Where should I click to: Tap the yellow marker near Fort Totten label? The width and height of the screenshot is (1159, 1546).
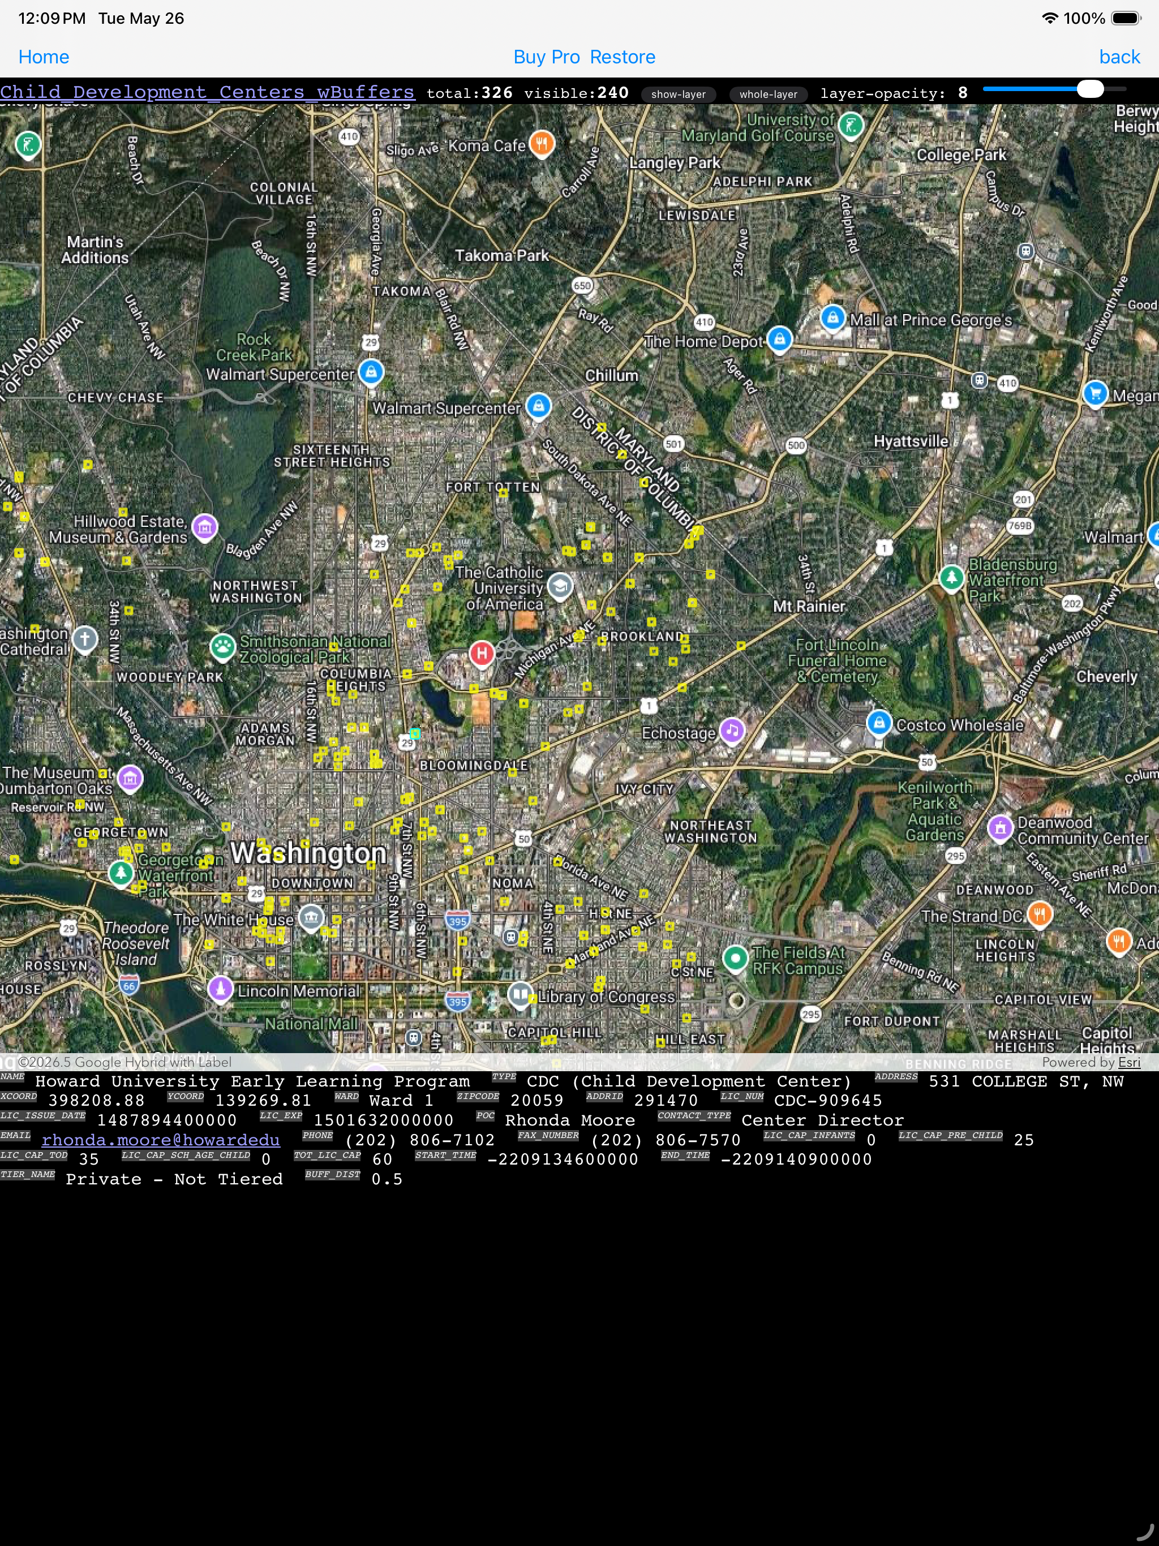pyautogui.click(x=503, y=493)
